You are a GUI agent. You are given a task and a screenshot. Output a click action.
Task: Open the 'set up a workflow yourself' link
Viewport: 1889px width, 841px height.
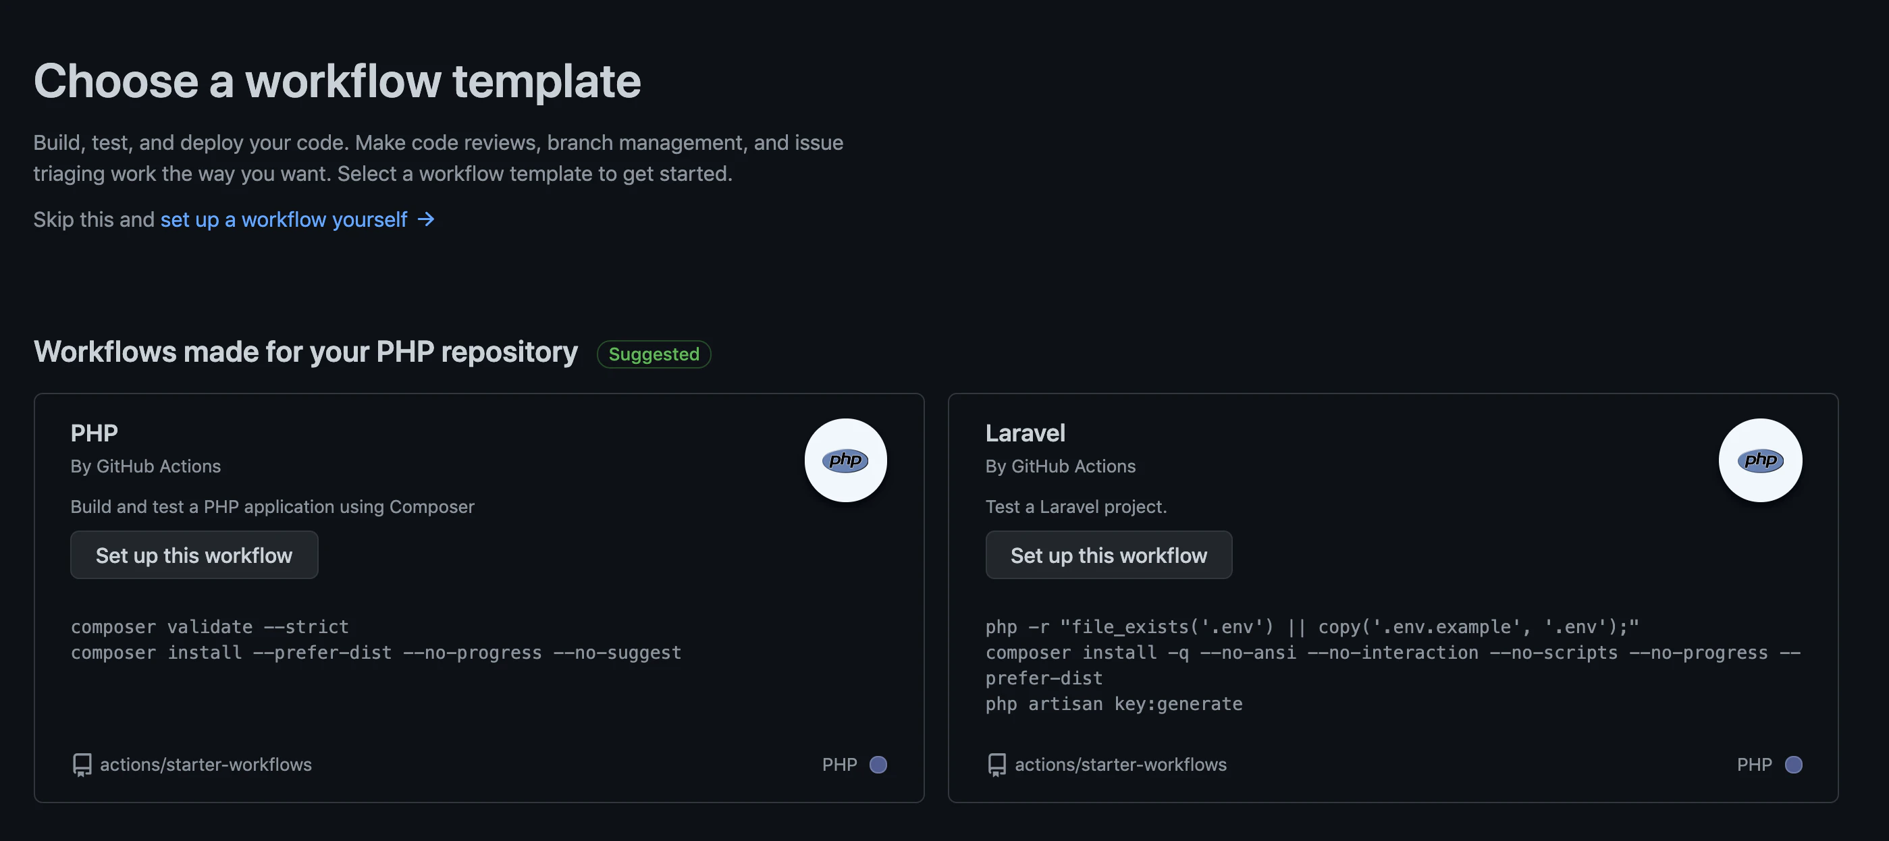(x=284, y=219)
